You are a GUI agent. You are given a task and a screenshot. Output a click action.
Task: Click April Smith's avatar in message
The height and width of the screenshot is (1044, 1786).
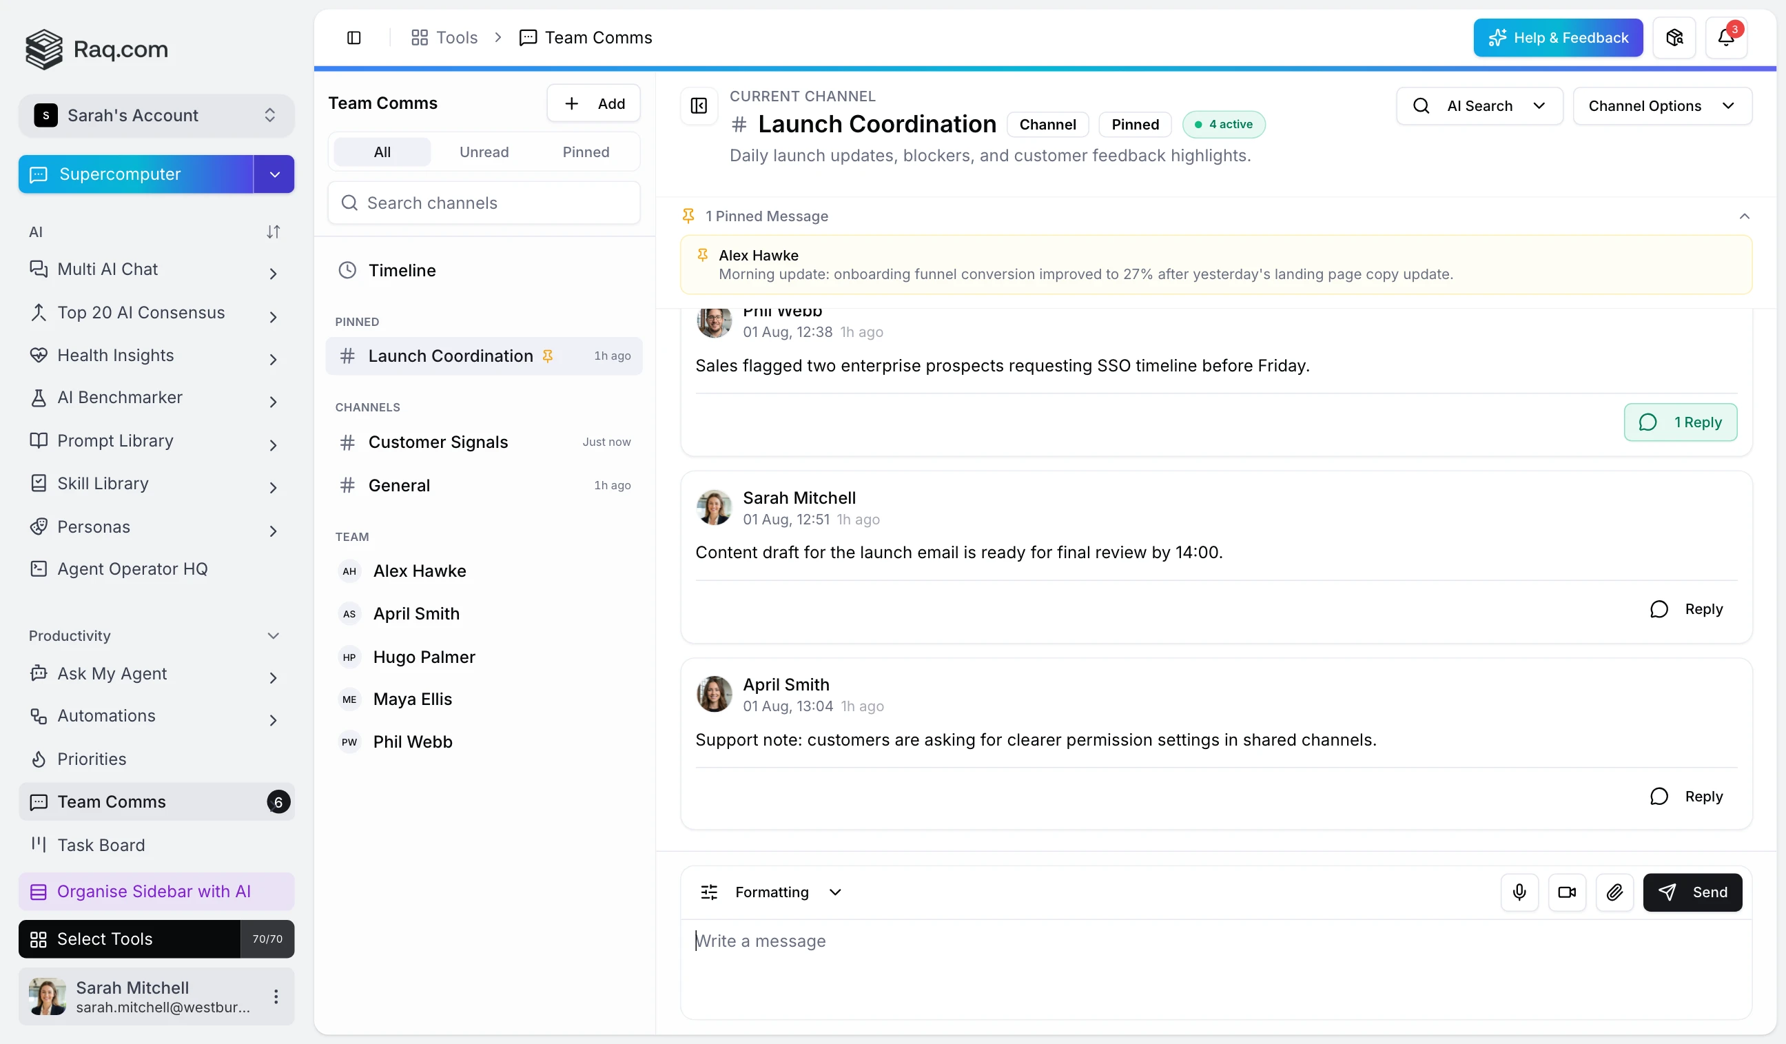pyautogui.click(x=714, y=693)
